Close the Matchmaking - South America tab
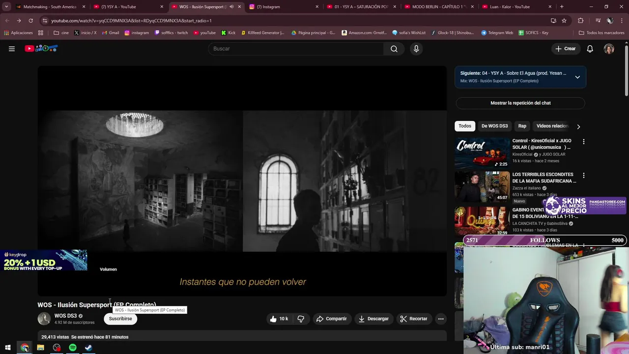The image size is (629, 354). click(x=84, y=7)
